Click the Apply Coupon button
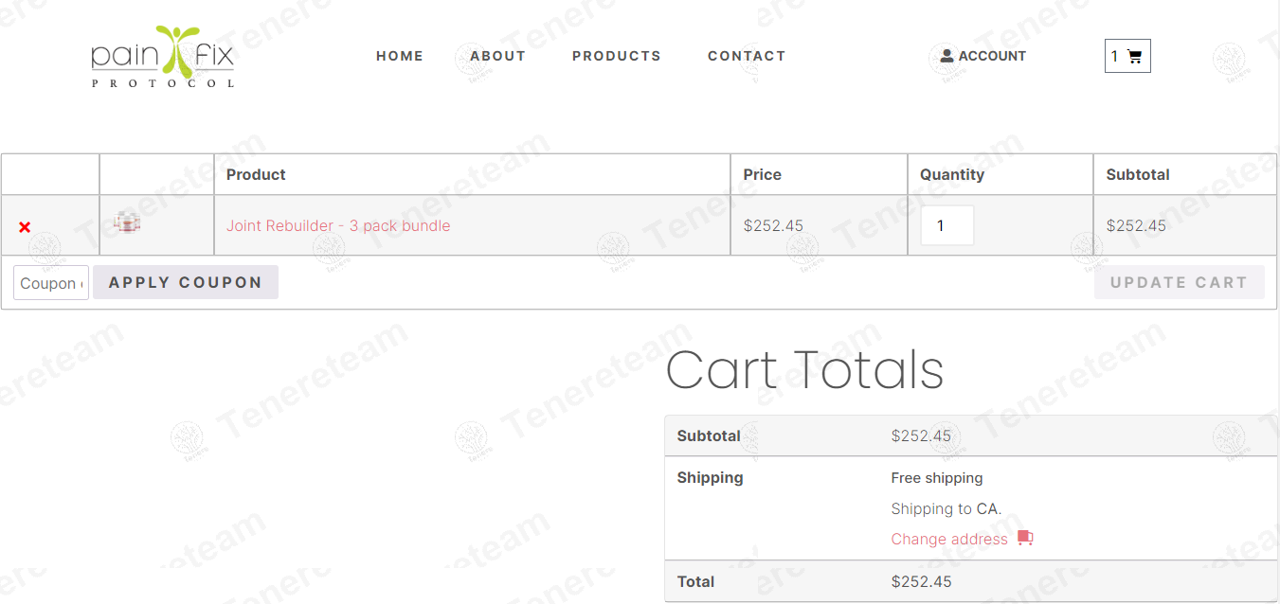Viewport: 1280px width, 604px height. point(186,282)
